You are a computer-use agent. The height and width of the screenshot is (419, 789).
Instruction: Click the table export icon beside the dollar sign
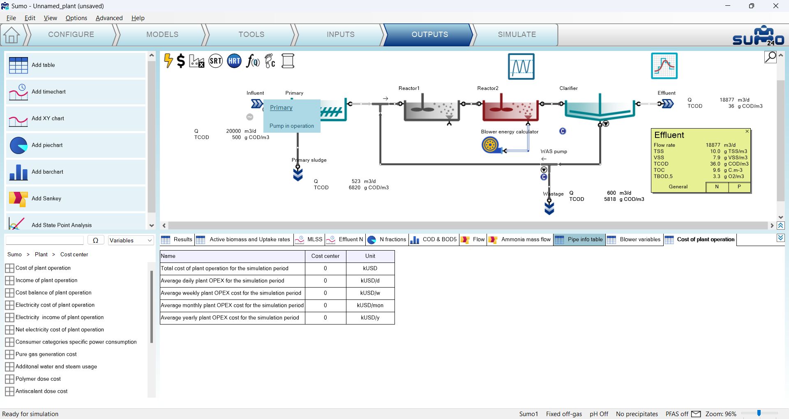[x=197, y=61]
